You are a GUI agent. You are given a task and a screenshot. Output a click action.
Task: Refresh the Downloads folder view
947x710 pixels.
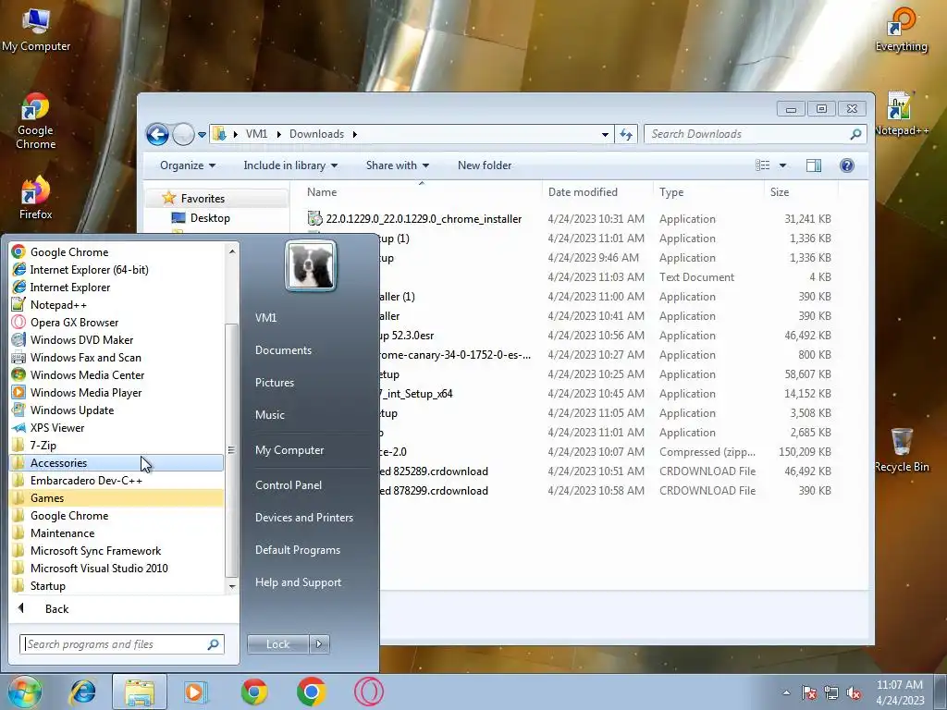[x=626, y=135]
